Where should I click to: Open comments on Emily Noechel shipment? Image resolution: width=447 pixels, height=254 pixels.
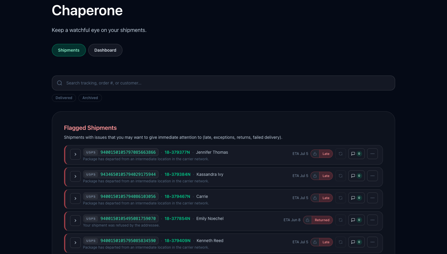pyautogui.click(x=356, y=220)
